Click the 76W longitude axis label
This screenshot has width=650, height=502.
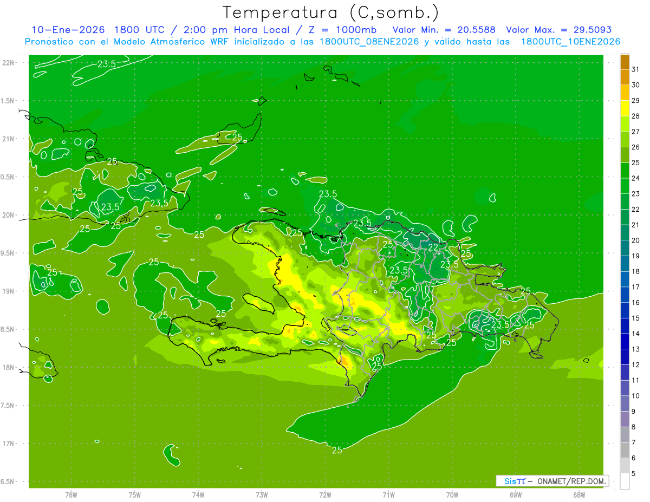pyautogui.click(x=71, y=495)
